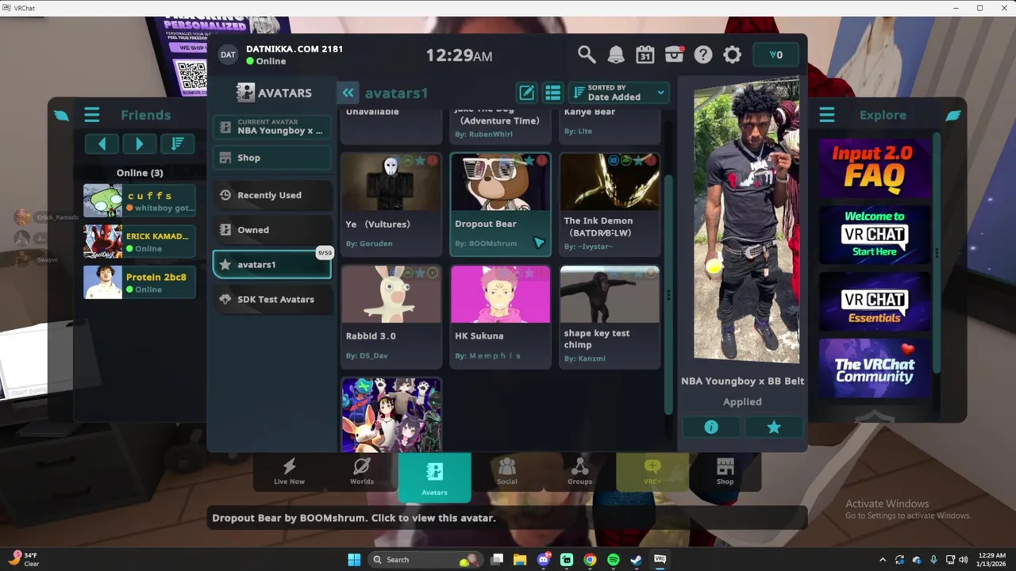
Task: Select The Ink Demon avatar card
Action: (610, 205)
